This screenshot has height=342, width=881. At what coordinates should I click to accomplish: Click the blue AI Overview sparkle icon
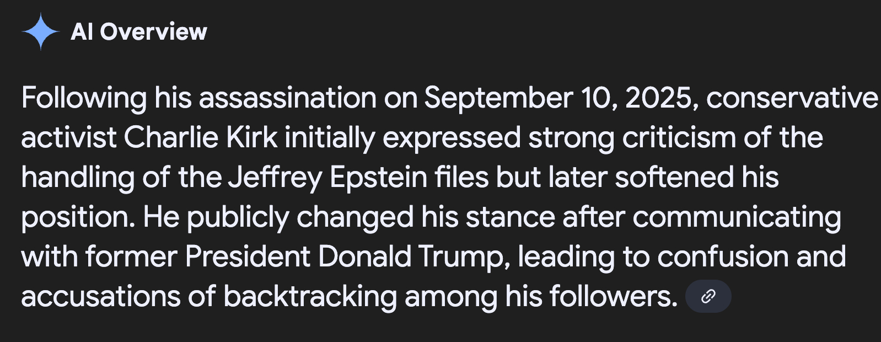(x=40, y=32)
